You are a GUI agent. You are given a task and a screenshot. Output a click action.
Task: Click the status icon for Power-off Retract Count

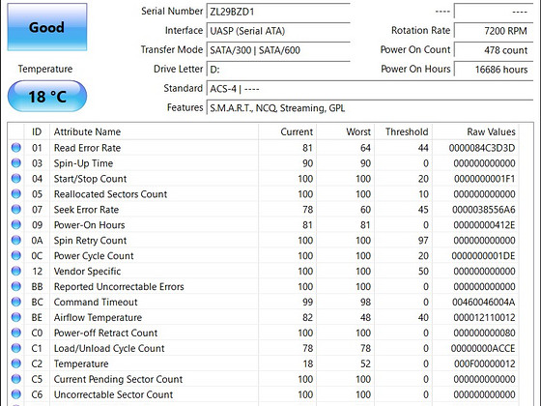(x=15, y=333)
